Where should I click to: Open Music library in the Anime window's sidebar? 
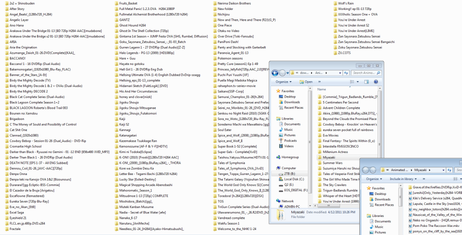tap(285, 130)
